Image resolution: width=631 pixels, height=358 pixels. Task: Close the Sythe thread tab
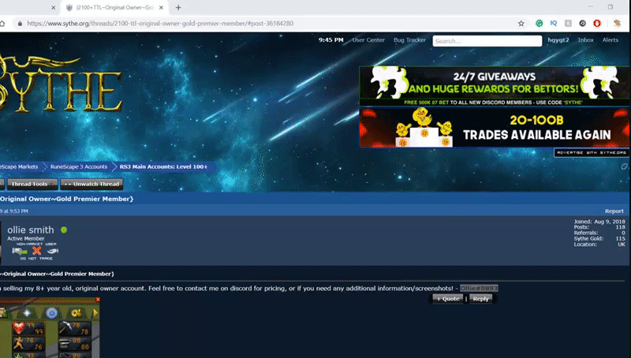(162, 7)
